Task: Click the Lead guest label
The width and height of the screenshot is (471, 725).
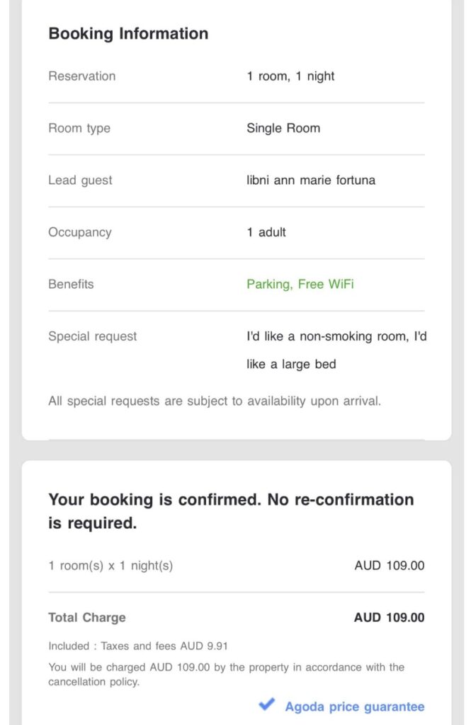Action: (80, 180)
